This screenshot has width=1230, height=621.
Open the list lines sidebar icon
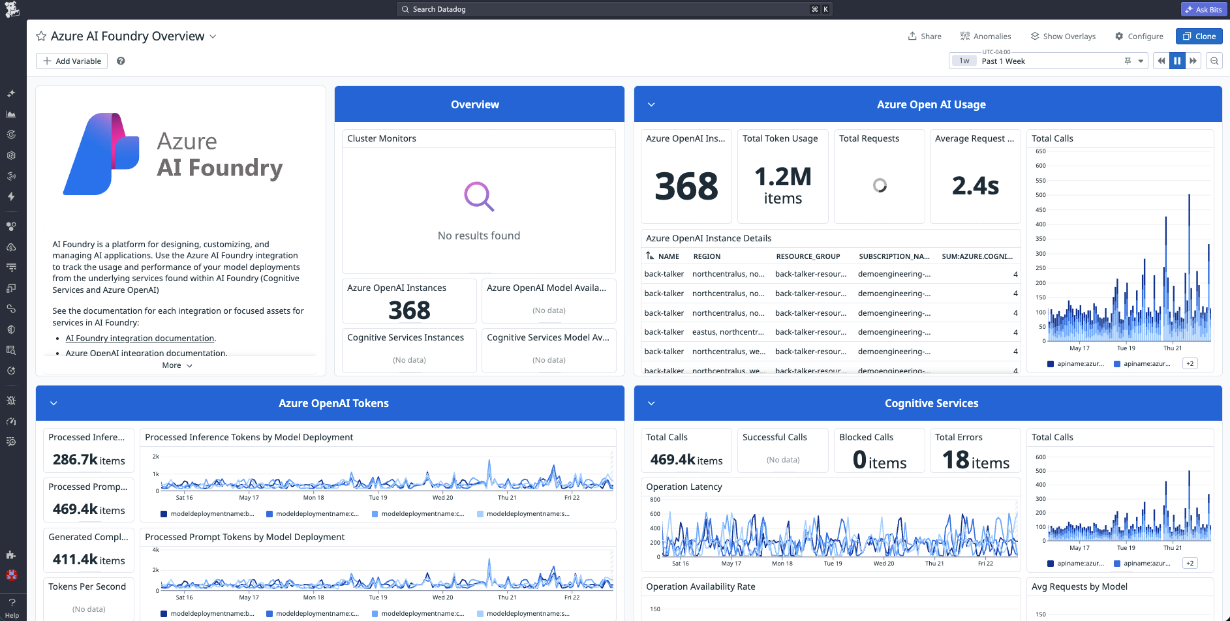coord(11,267)
